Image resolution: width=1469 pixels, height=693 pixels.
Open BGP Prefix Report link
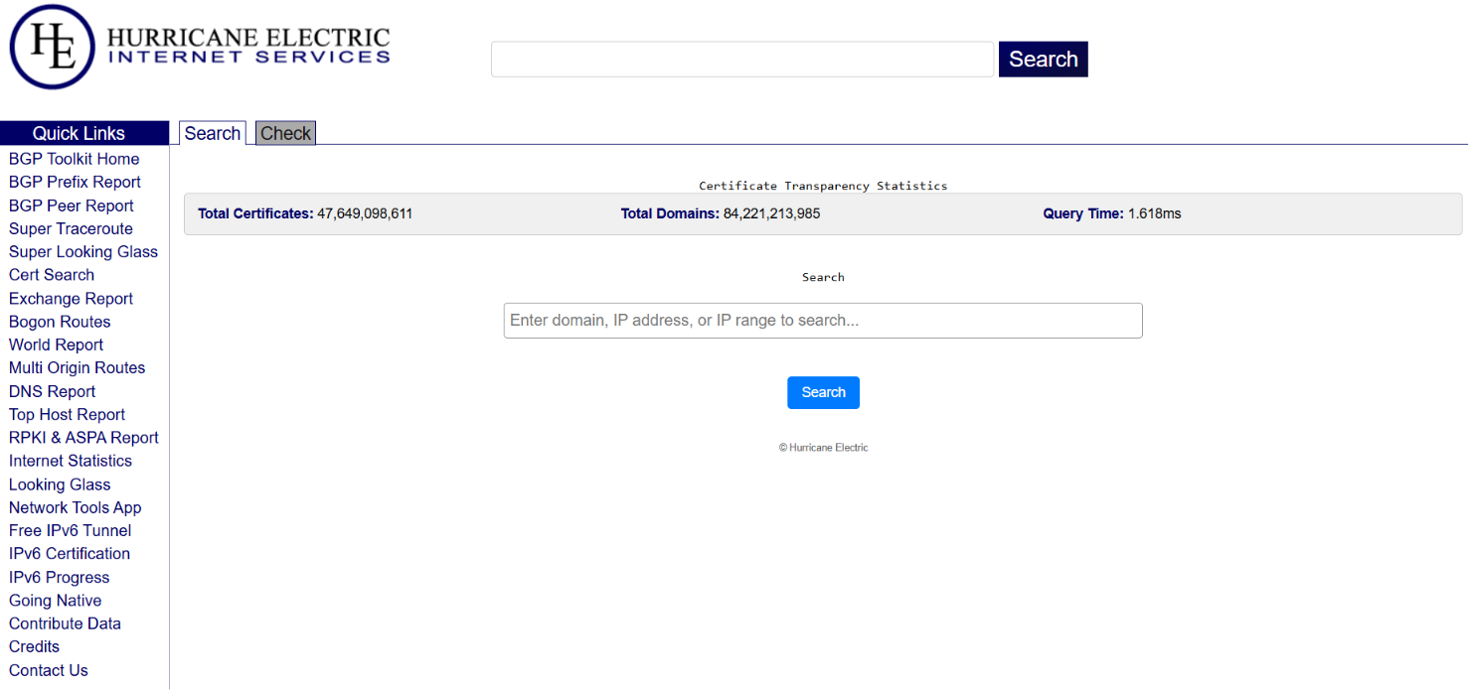pyautogui.click(x=75, y=182)
